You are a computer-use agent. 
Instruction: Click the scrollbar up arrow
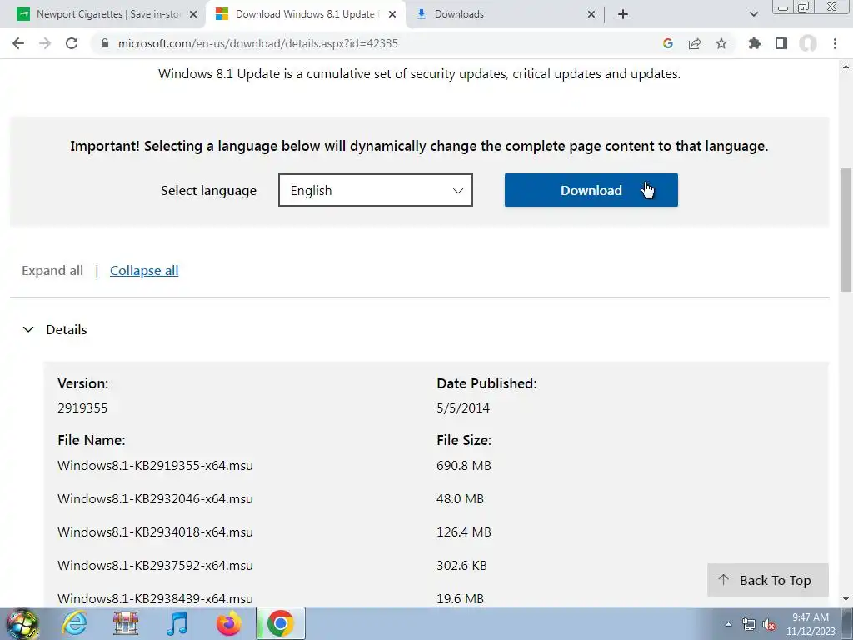coord(846,67)
